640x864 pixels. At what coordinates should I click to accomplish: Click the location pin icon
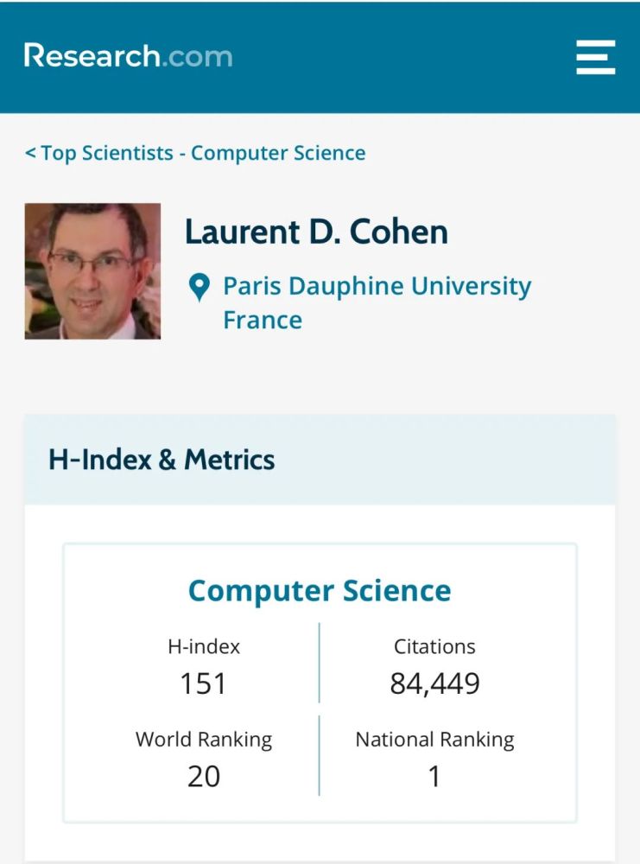pyautogui.click(x=199, y=288)
